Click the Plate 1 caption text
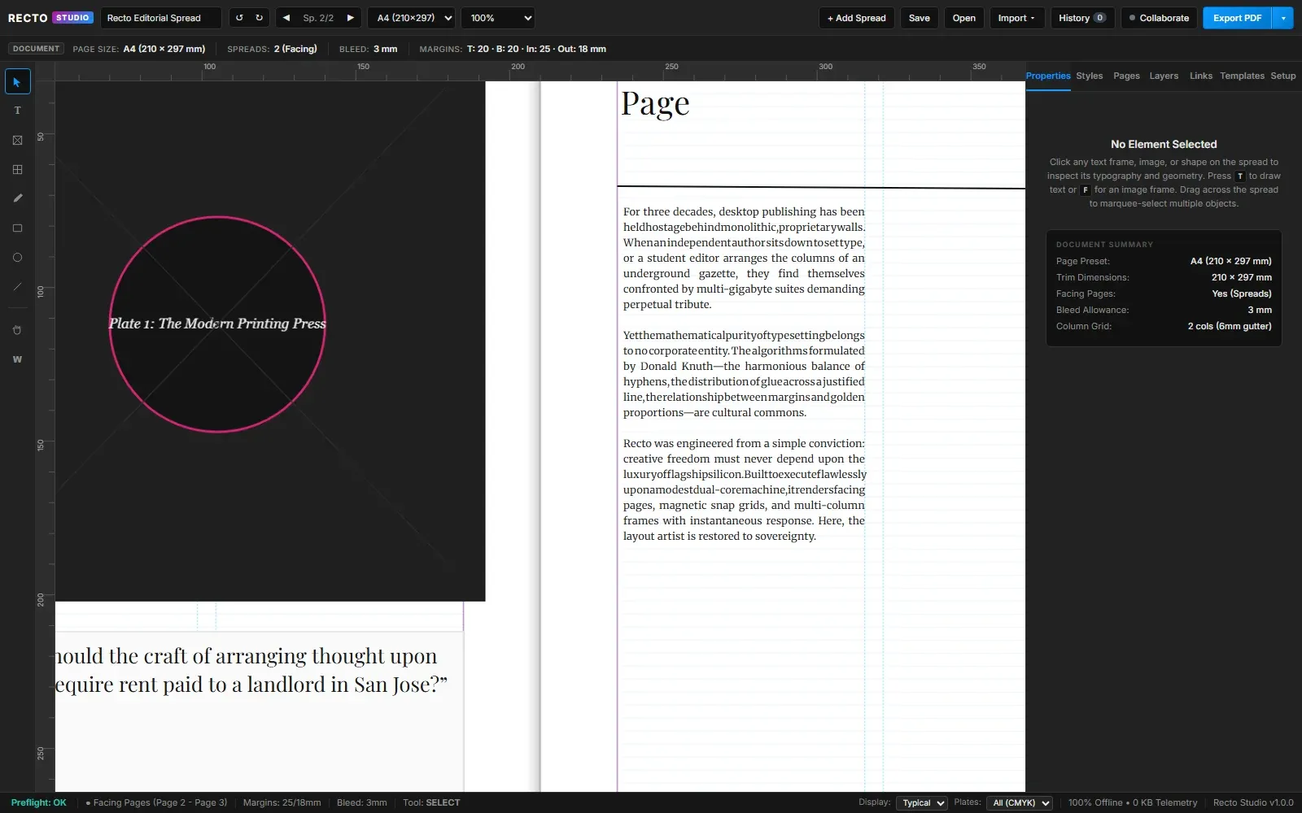This screenshot has height=813, width=1302. point(217,324)
